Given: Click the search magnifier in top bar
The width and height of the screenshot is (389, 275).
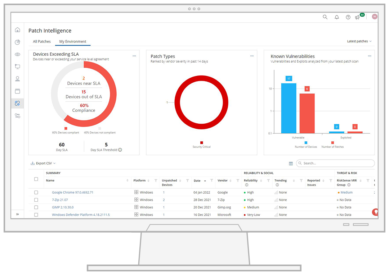Looking at the screenshot, I should point(325,17).
